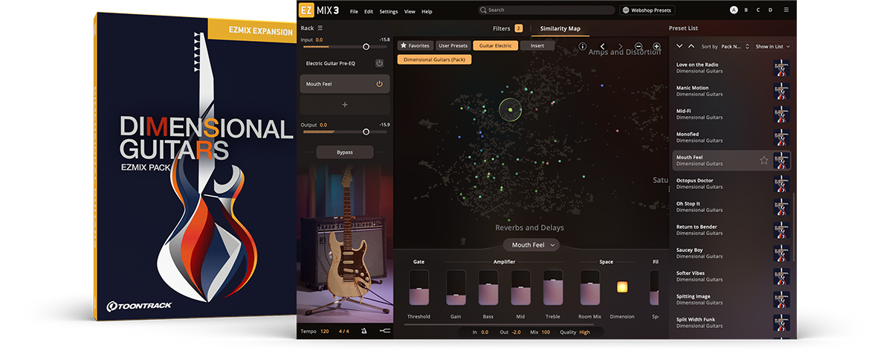This screenshot has height=363, width=892.
Task: Open the Settings menu
Action: click(x=389, y=11)
